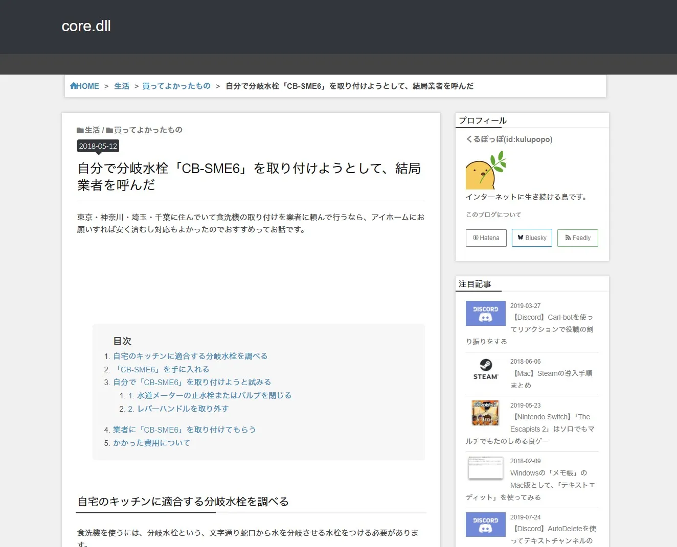This screenshot has height=547, width=677.
Task: Jump to 業者に「CB-SME6」を取り付けてもらう in contents
Action: pos(185,430)
